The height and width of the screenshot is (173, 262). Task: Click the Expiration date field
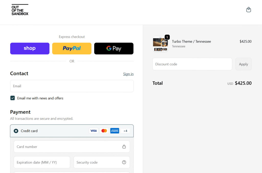click(42, 162)
